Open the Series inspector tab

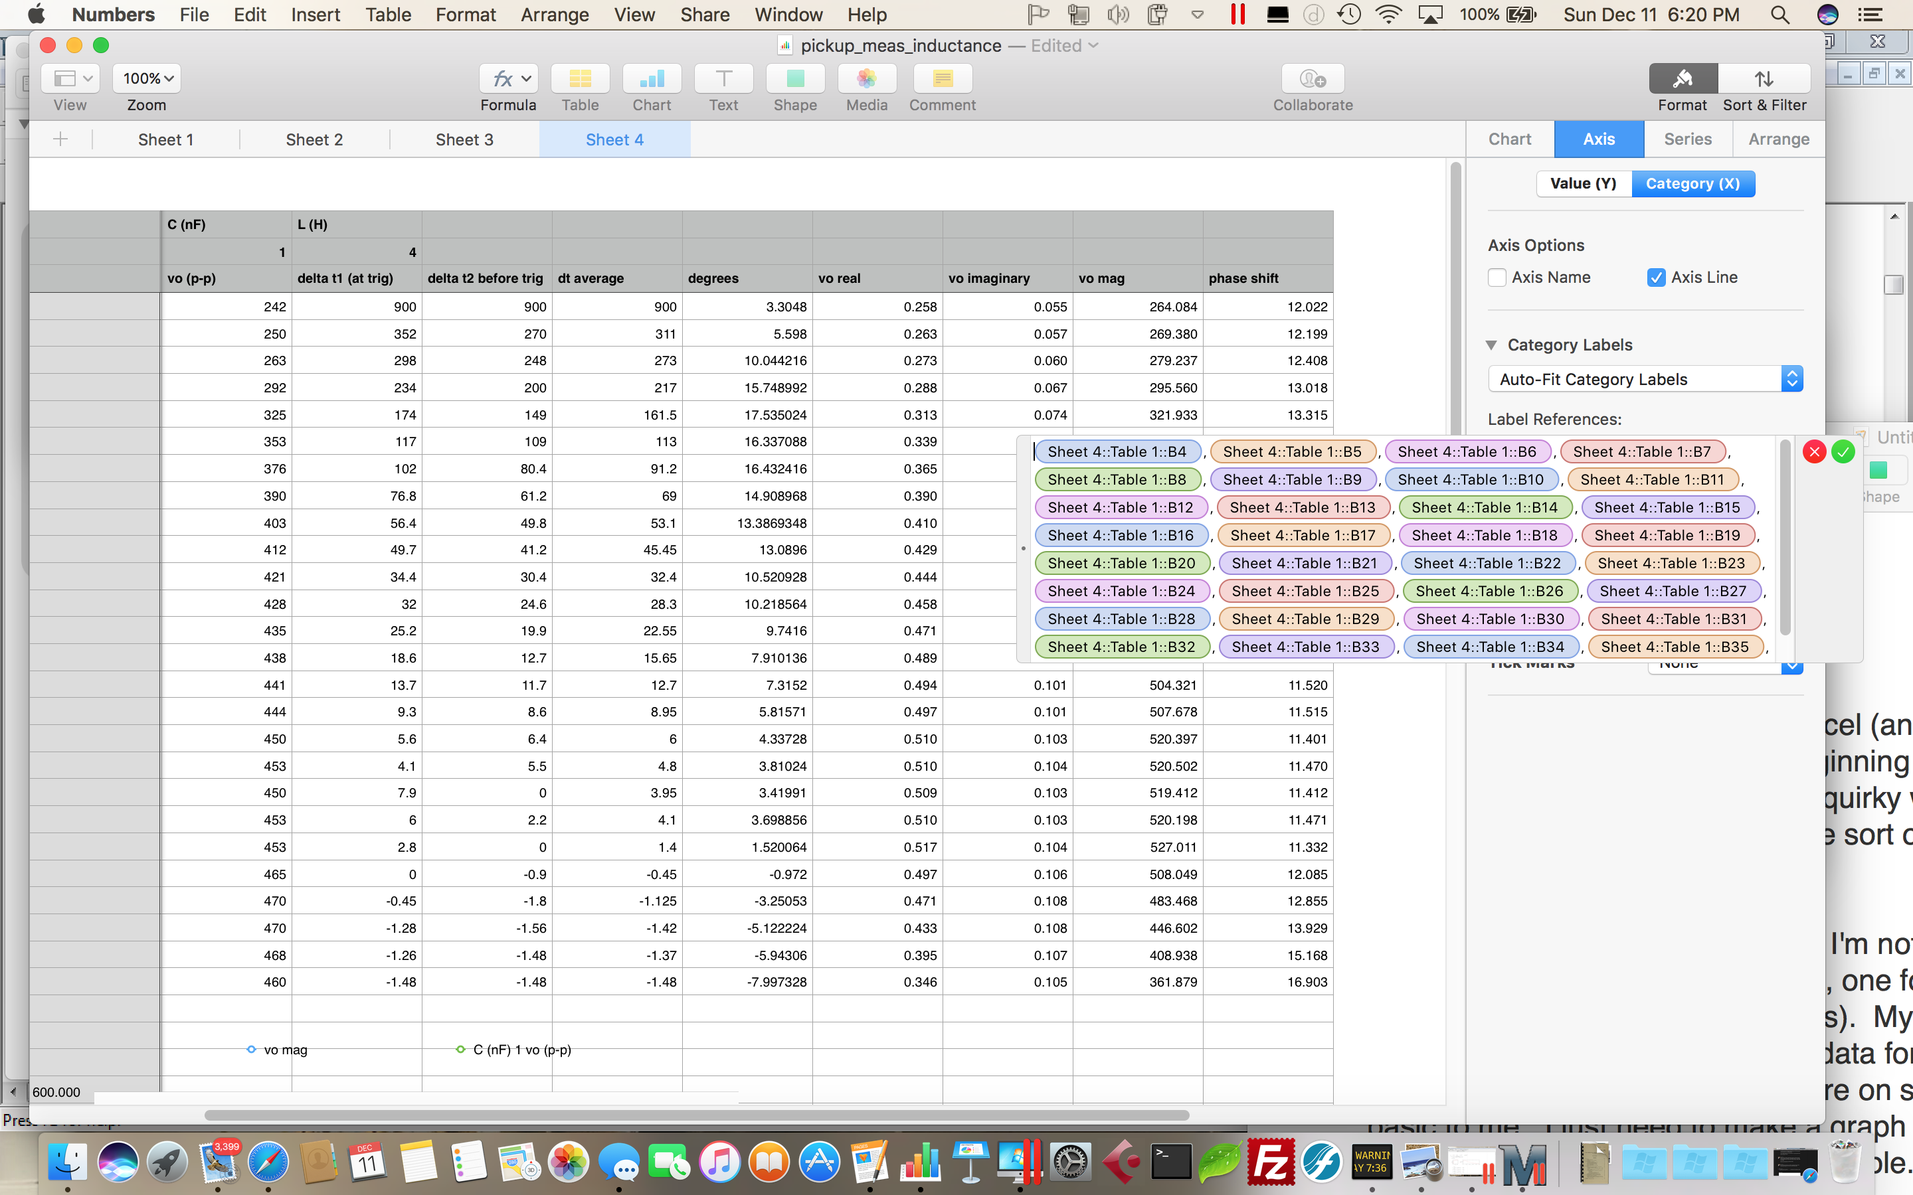click(x=1687, y=139)
